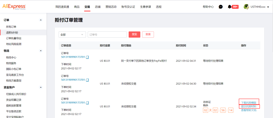The width and height of the screenshot is (273, 118).
Task: Open 国际小包订单 in sidebar
Action: (14, 69)
